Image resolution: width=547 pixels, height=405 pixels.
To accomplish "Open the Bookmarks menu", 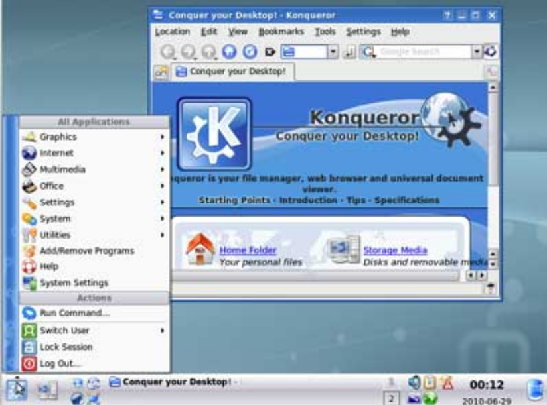I will pyautogui.click(x=281, y=32).
